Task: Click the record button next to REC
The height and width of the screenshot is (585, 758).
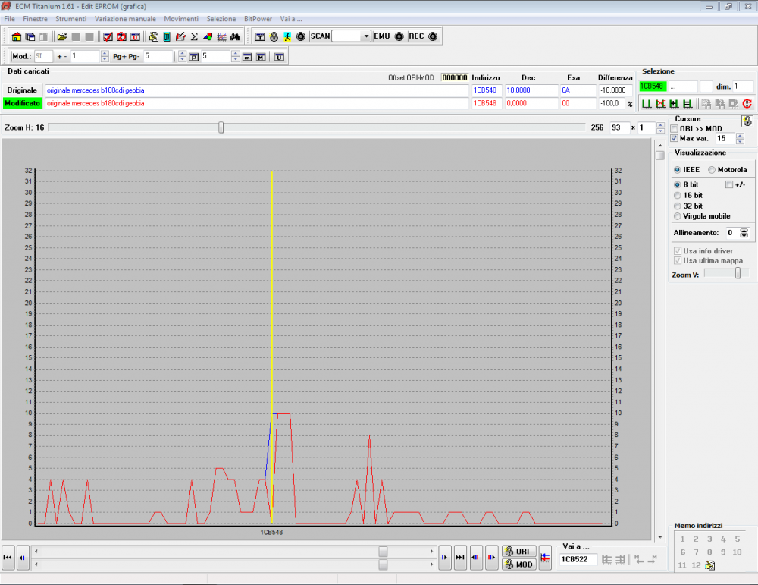Action: pyautogui.click(x=433, y=36)
